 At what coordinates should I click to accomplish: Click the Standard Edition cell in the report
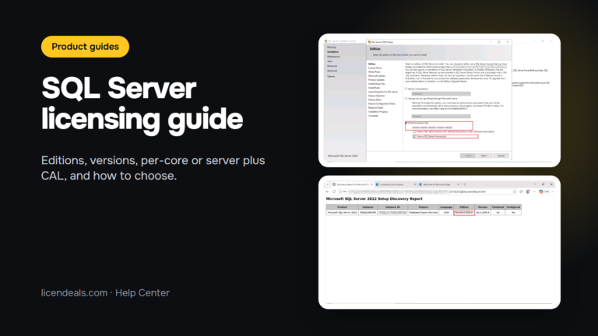point(464,212)
